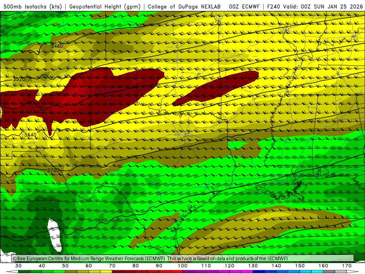Screen dimensions: 365x274
Task: Click the 'College of DuPage NEXLAB' label
Action: (184, 6)
